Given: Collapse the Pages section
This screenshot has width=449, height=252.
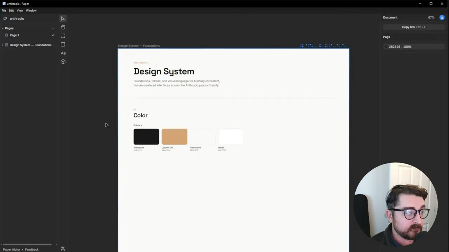Looking at the screenshot, I should pos(2,28).
